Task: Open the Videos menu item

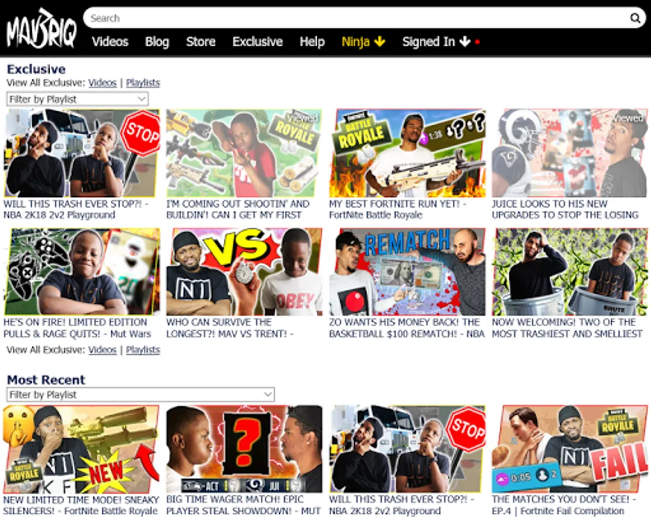Action: (110, 42)
